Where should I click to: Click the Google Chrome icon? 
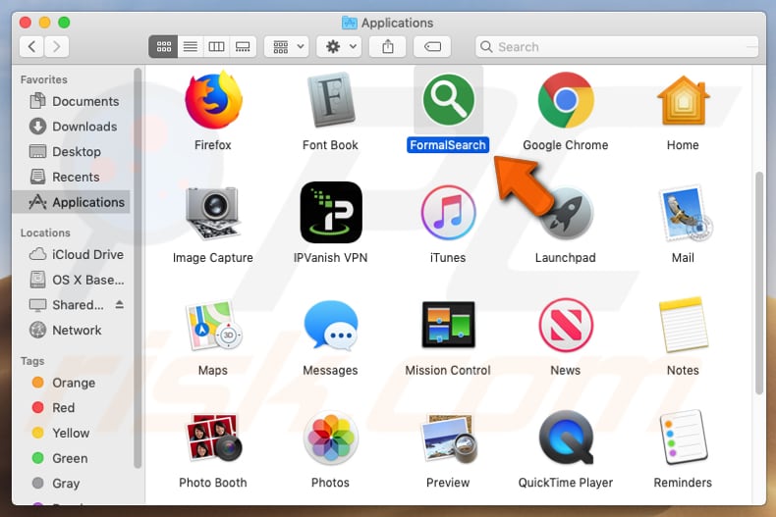click(x=566, y=100)
